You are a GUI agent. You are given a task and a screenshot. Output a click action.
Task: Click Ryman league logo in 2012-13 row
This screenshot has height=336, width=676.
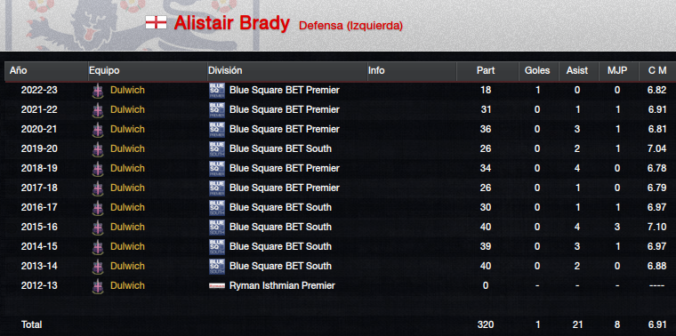[x=217, y=285]
